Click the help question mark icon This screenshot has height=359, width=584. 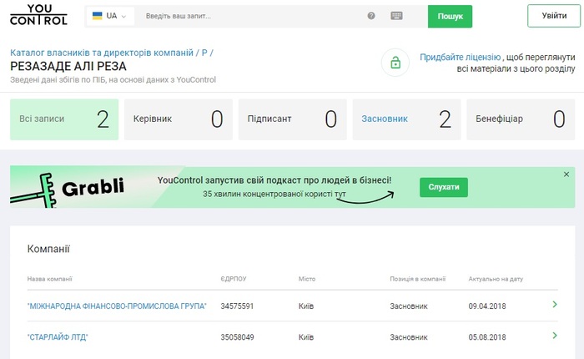pos(371,16)
